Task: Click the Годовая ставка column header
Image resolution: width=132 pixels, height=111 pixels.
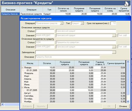Action: pos(100,63)
